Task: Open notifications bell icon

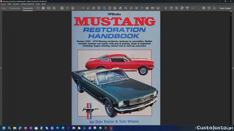Action: point(214,8)
